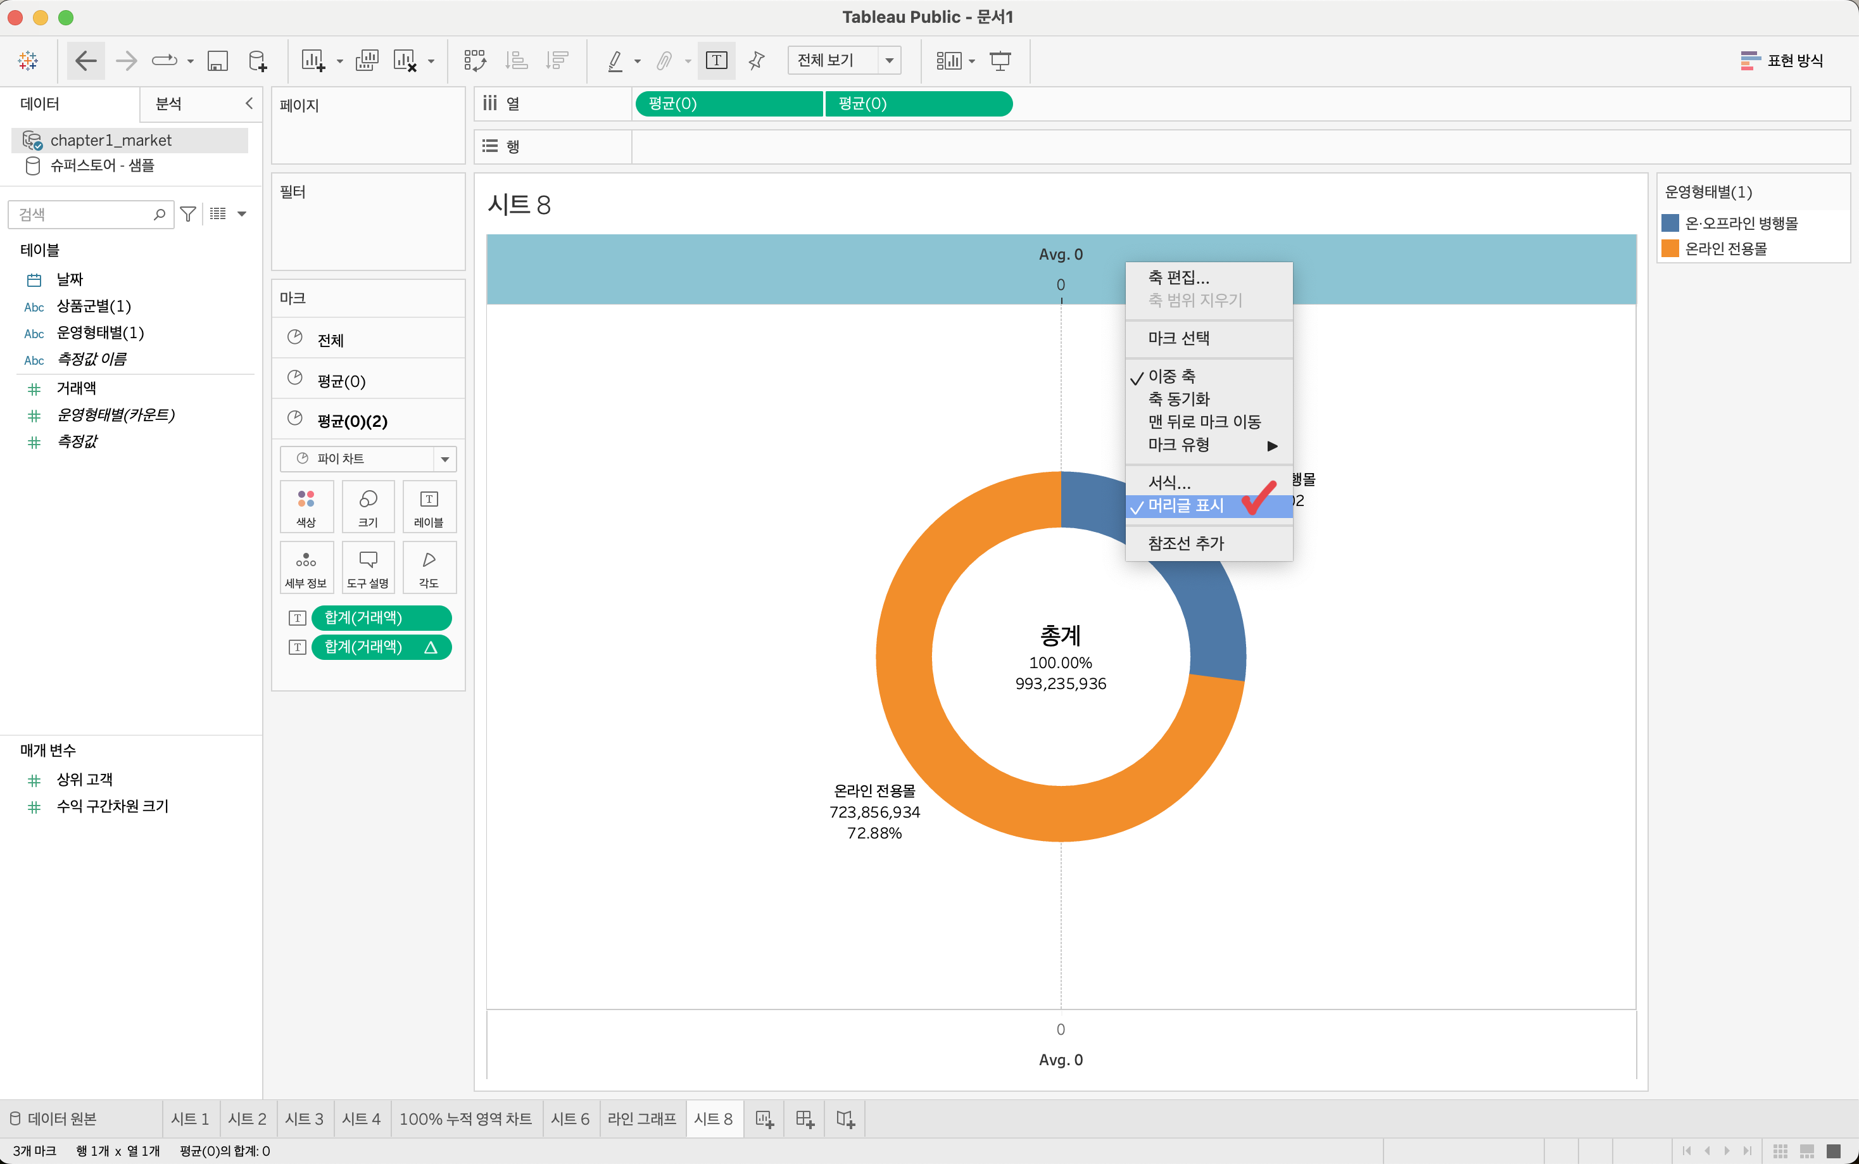Click the new dashboard tab icon
This screenshot has height=1164, width=1859.
point(804,1118)
